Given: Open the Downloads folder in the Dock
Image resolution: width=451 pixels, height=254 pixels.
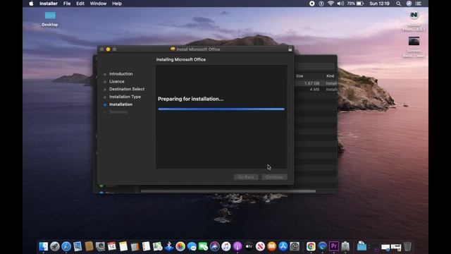Looking at the screenshot, I should click(362, 246).
